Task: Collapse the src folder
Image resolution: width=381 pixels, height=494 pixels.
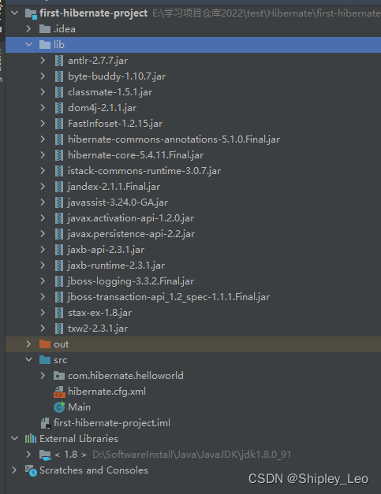Action: (x=28, y=360)
